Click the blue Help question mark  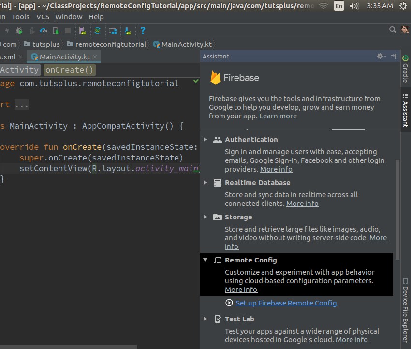pos(143,30)
